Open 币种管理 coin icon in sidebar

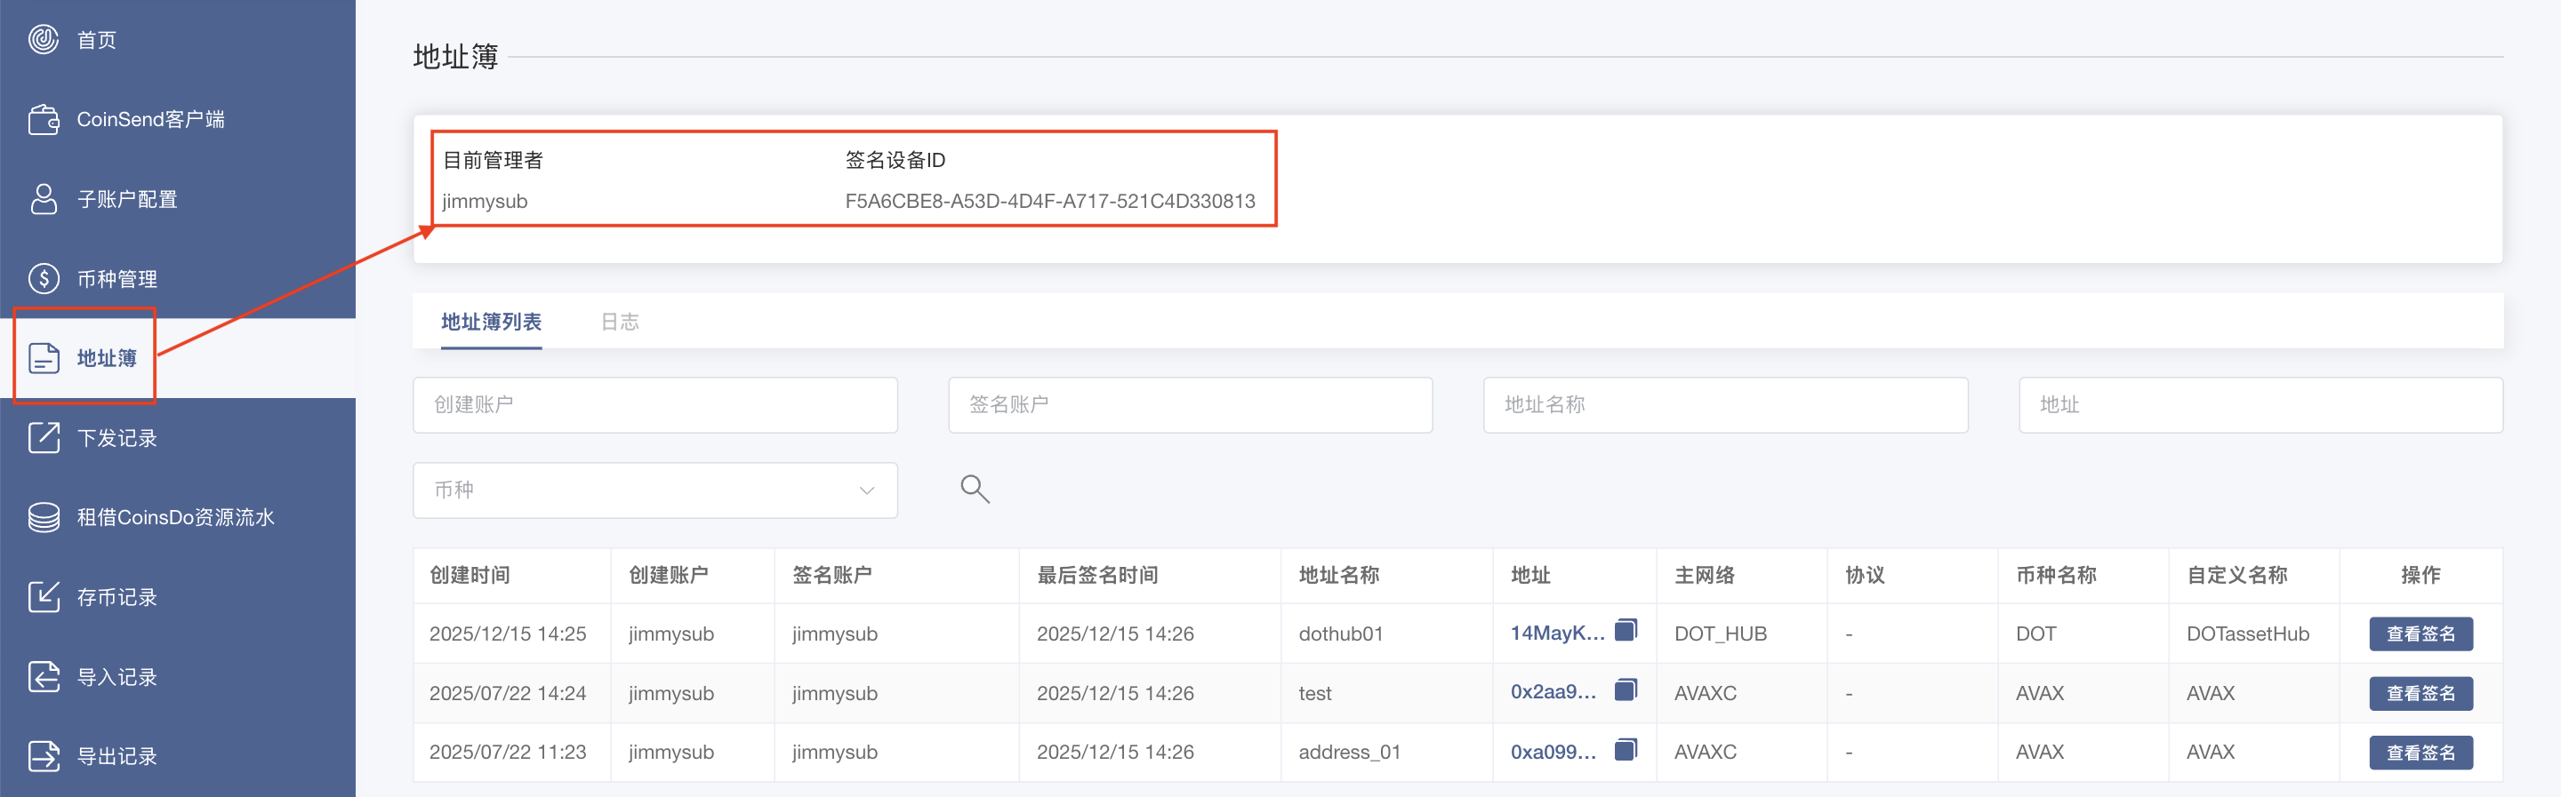44,278
